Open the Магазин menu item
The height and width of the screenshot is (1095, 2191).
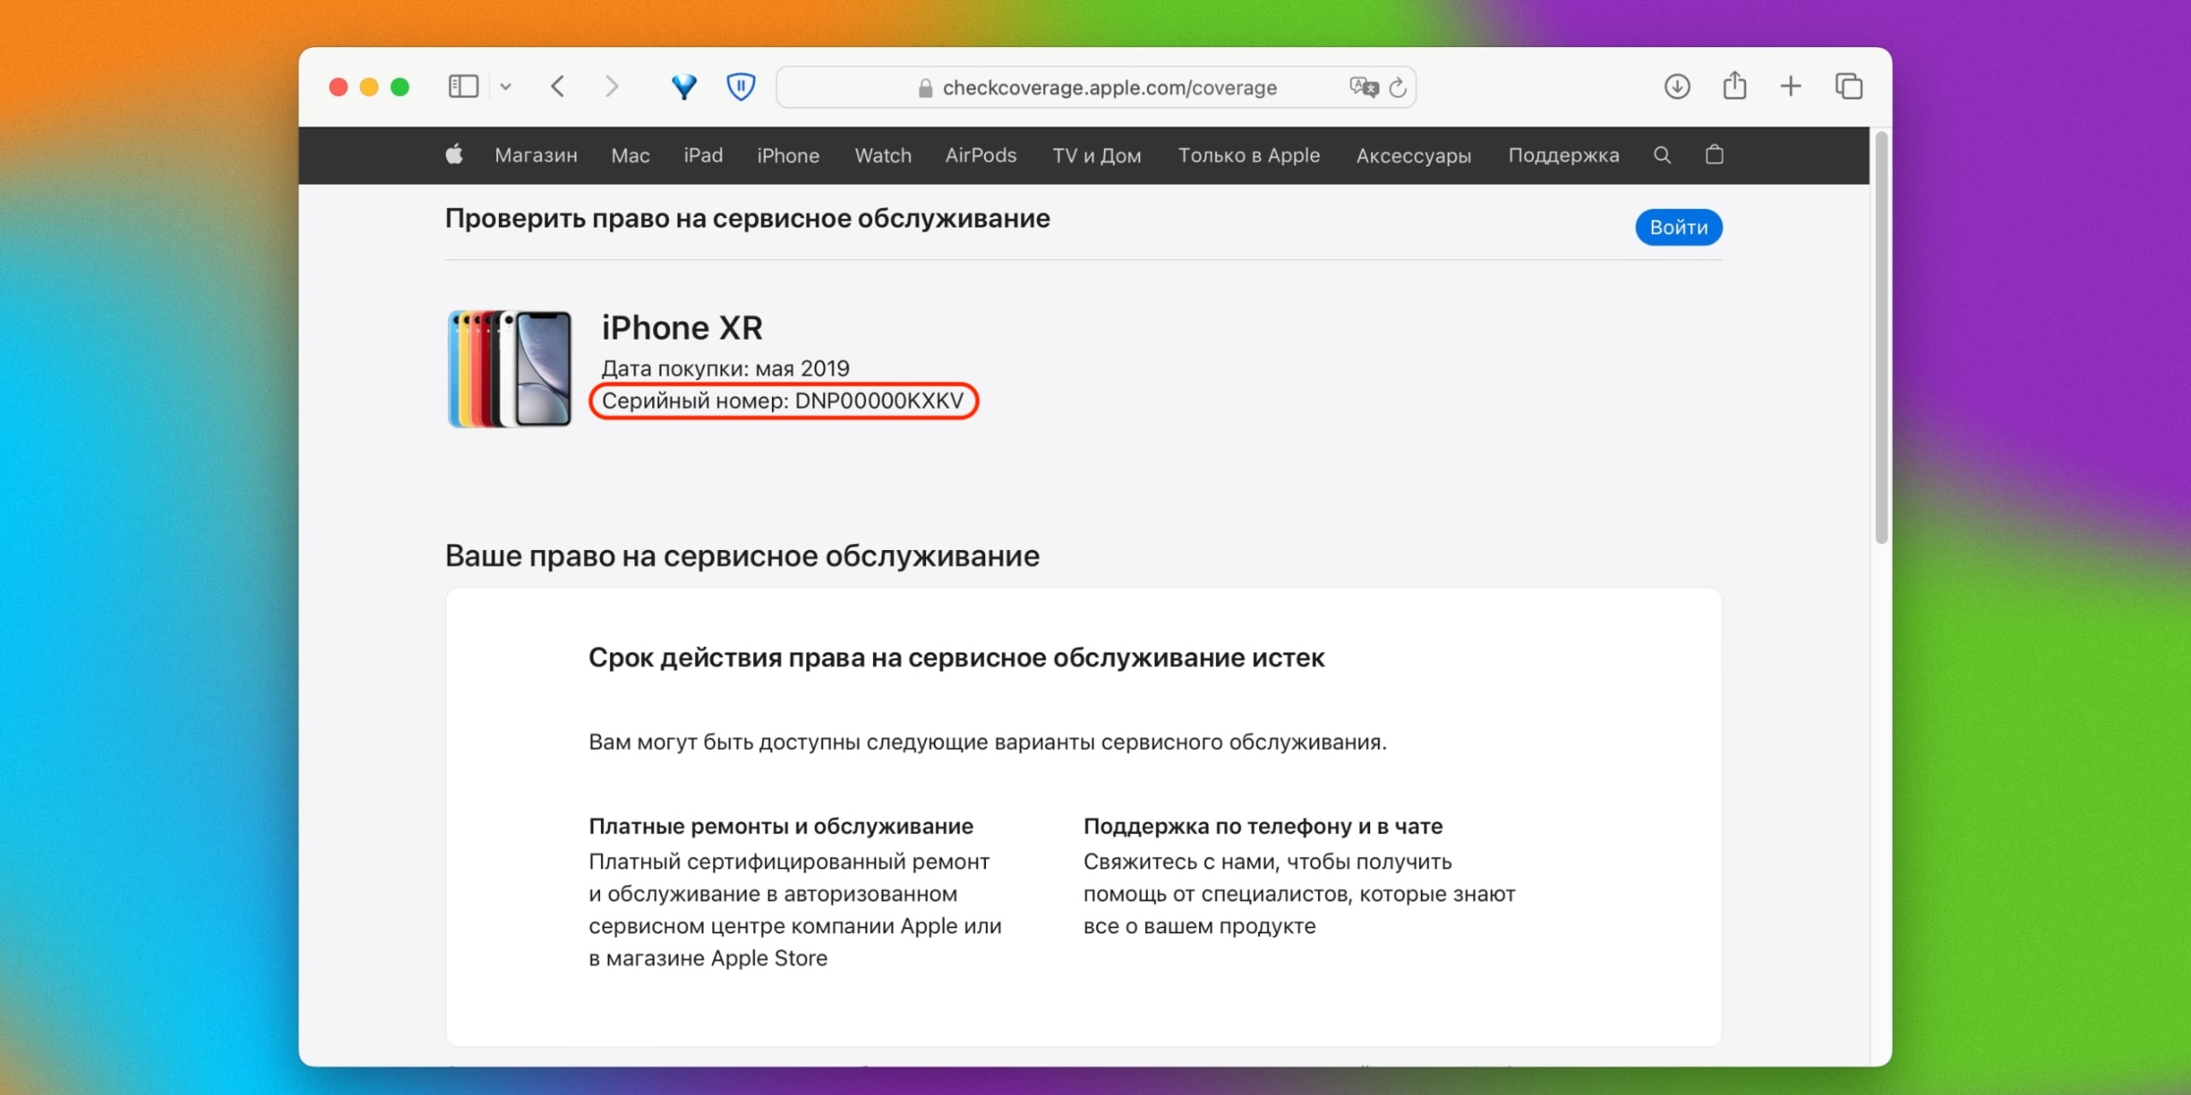[x=536, y=156]
